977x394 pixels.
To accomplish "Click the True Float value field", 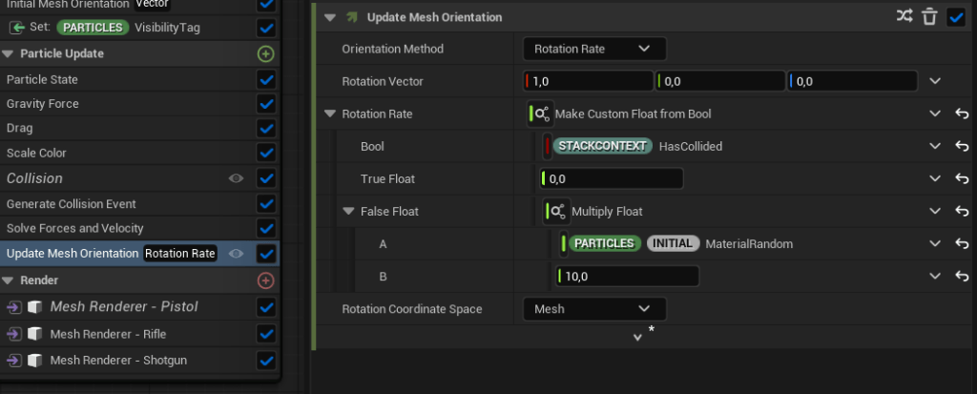I will click(612, 179).
